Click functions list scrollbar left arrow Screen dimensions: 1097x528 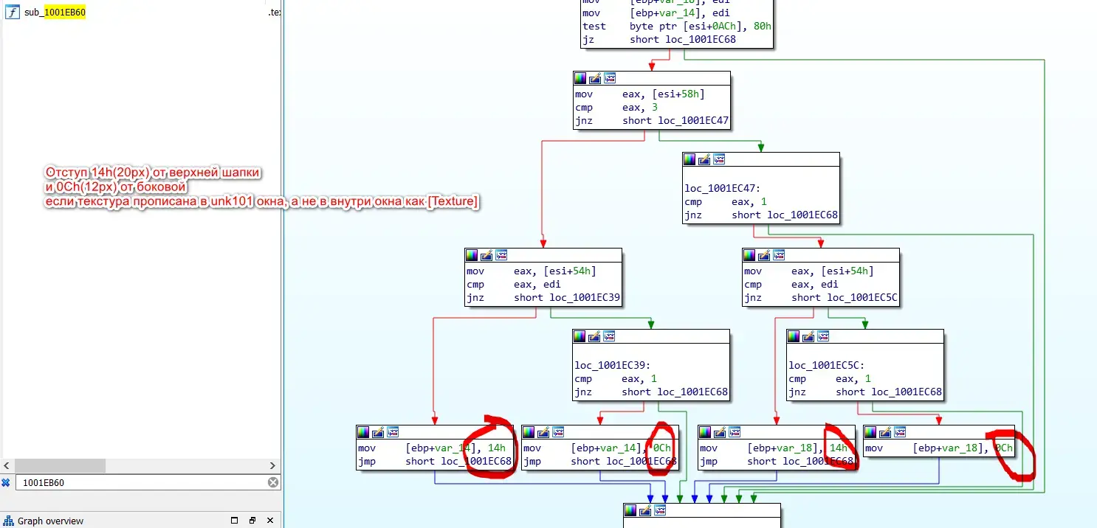pos(7,466)
